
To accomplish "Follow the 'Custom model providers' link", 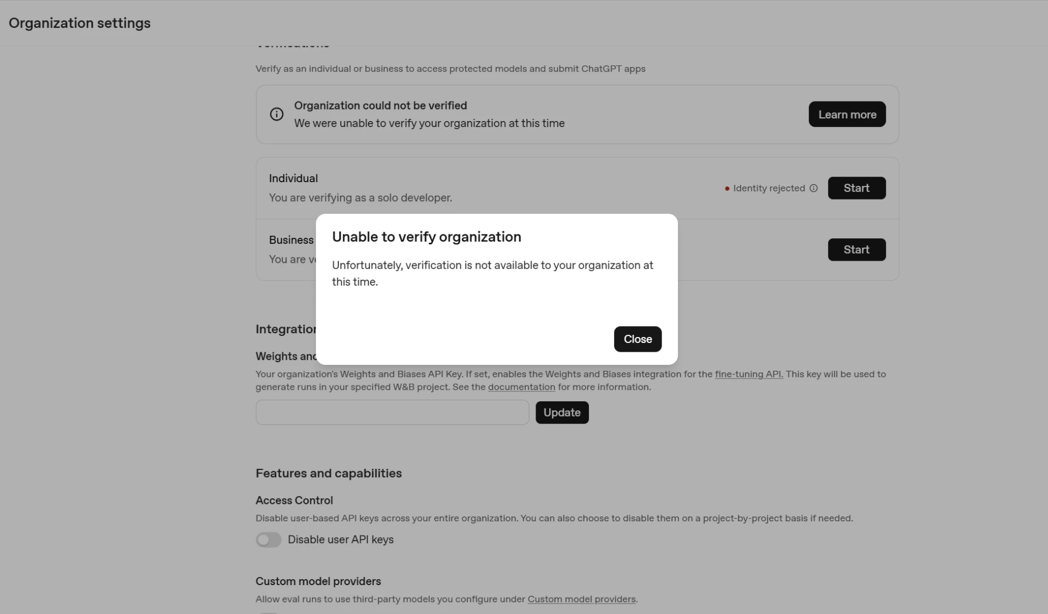I will (x=581, y=599).
